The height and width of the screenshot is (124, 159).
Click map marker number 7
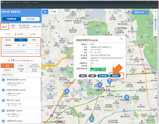tap(109, 81)
